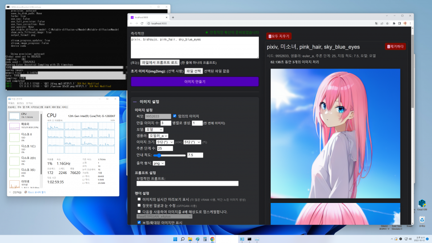Open the Chrome profile avatar
432x243 pixels.
click(x=405, y=24)
